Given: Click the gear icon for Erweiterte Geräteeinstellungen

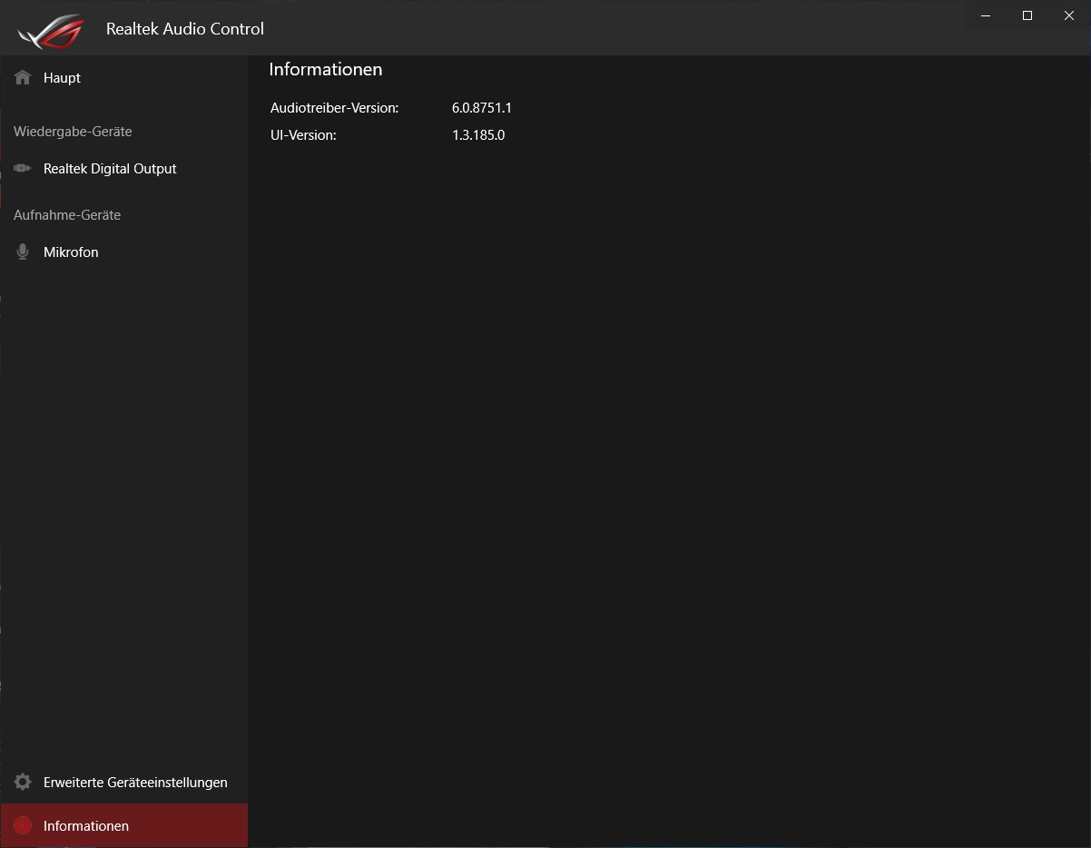Looking at the screenshot, I should pos(23,783).
